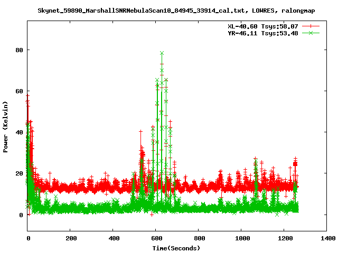Click the y-axis tick label 0
Image resolution: width=338 pixels, height=253 pixels.
pyautogui.click(x=21, y=215)
